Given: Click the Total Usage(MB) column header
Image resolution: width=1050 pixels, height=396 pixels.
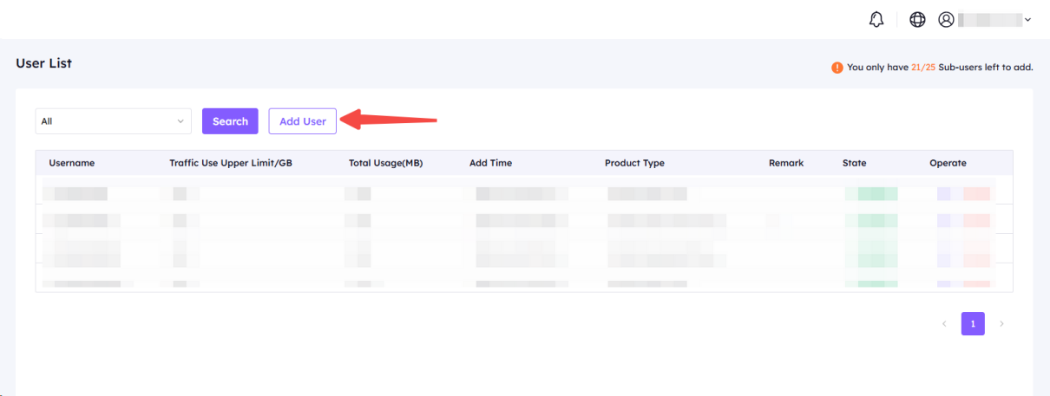Looking at the screenshot, I should (x=385, y=163).
